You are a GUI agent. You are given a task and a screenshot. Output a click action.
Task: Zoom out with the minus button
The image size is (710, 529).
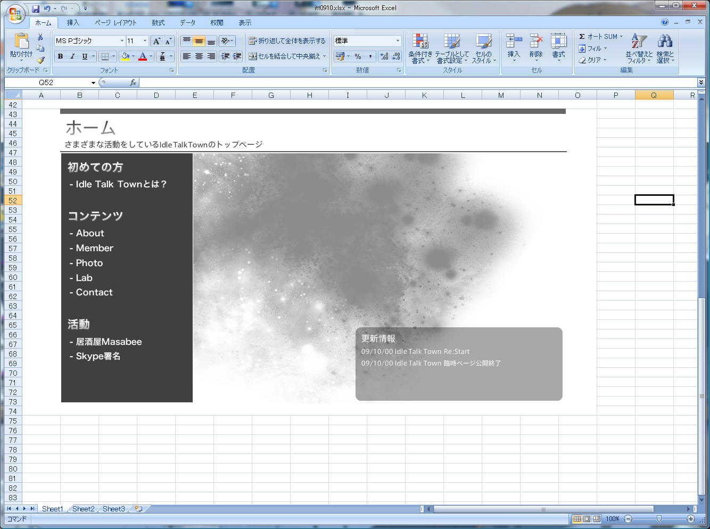point(628,519)
